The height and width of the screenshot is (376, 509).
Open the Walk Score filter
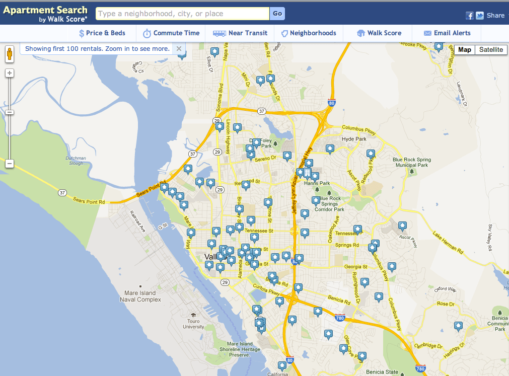tap(379, 33)
